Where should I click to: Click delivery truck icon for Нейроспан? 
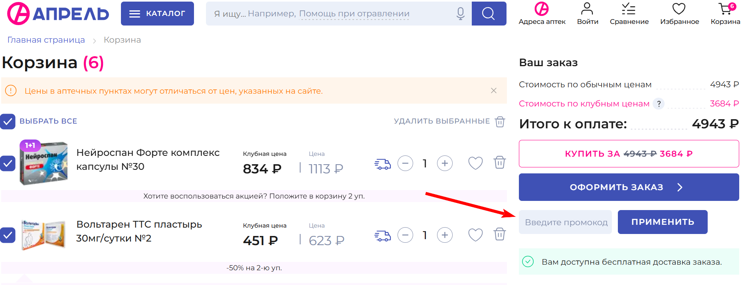coord(382,163)
